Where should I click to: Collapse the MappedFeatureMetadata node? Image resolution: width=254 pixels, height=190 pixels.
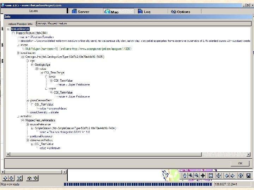23,120
